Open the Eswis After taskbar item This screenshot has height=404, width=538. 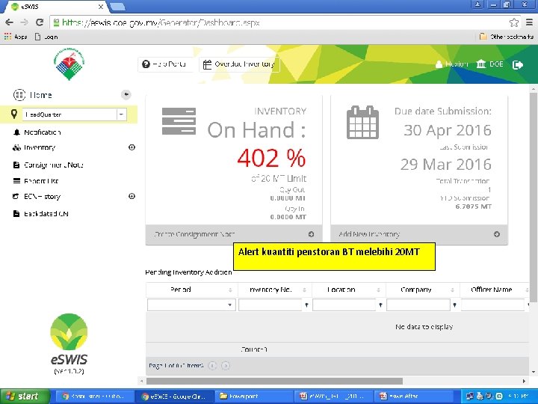[412, 397]
